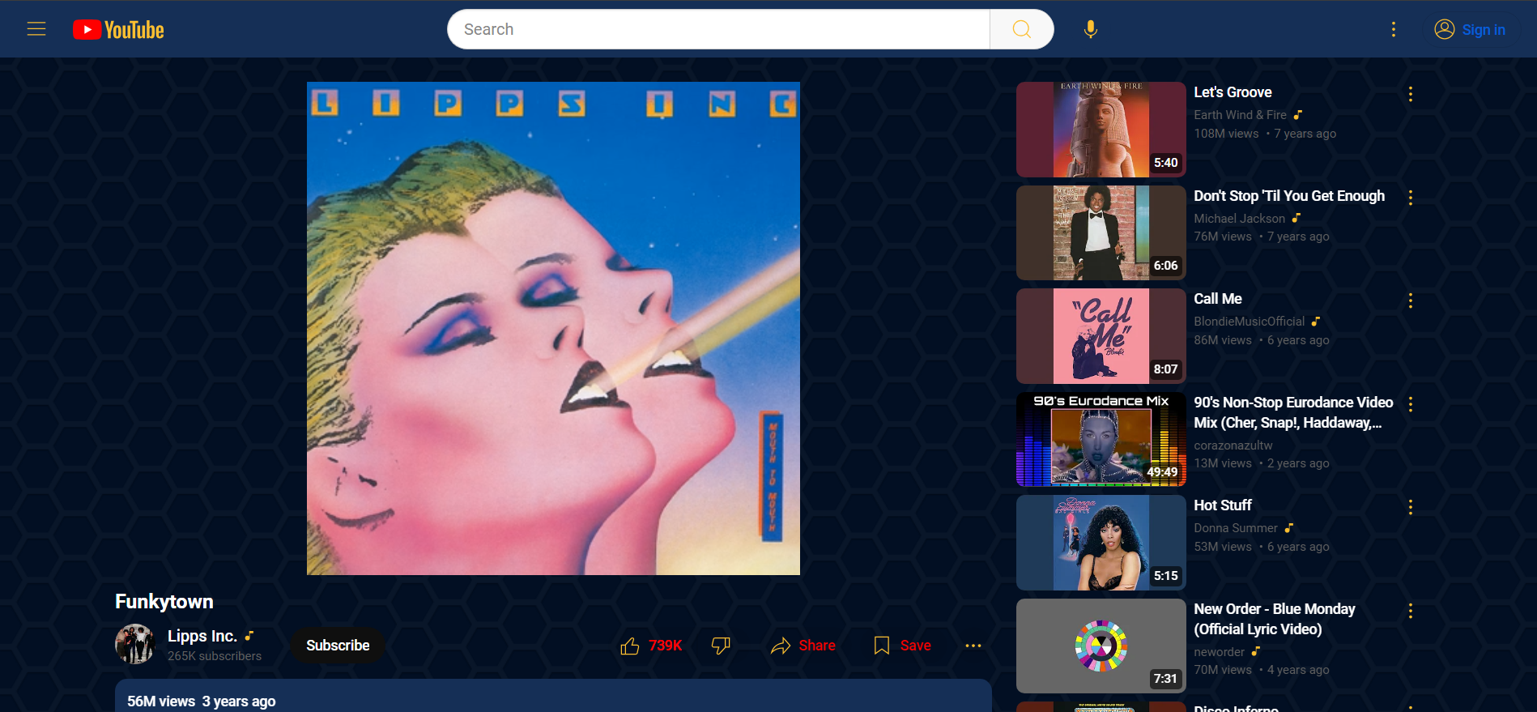Start voice search with the microphone
Image resolution: width=1537 pixels, height=712 pixels.
click(x=1091, y=29)
